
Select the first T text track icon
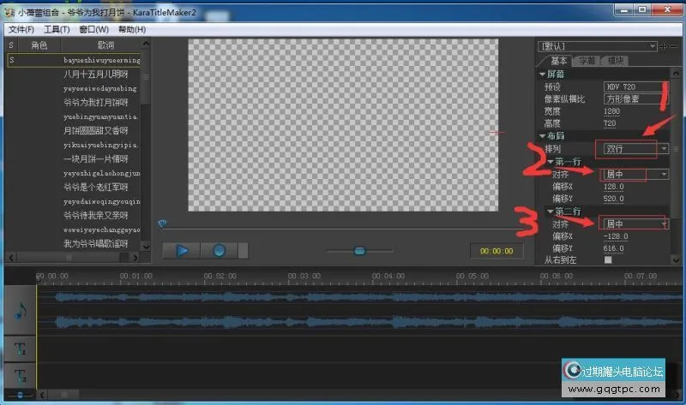tap(21, 348)
